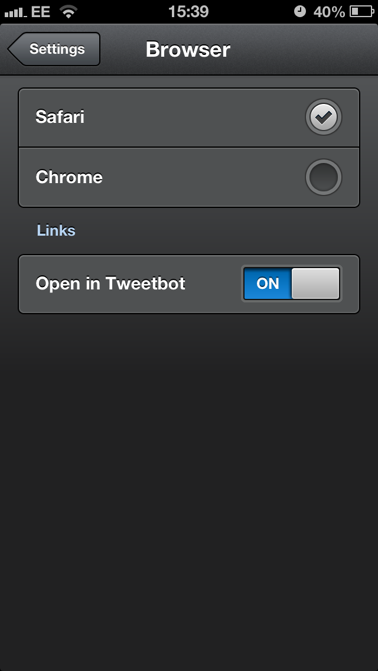This screenshot has width=378, height=671.
Task: Tap the back arrow tip of Settings button
Action: click(13, 49)
